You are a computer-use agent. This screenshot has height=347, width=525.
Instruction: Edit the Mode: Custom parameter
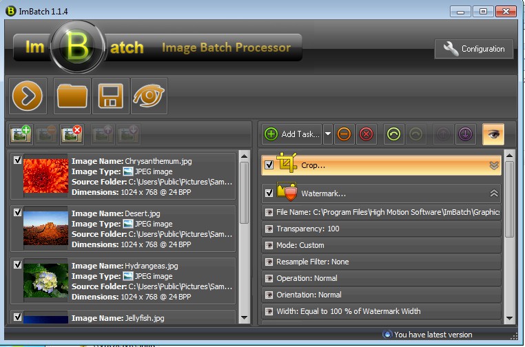point(382,245)
